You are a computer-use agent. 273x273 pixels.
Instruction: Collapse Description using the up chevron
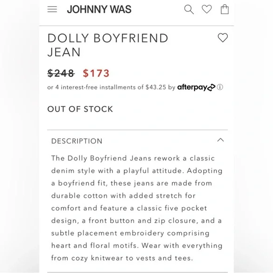coord(221,140)
